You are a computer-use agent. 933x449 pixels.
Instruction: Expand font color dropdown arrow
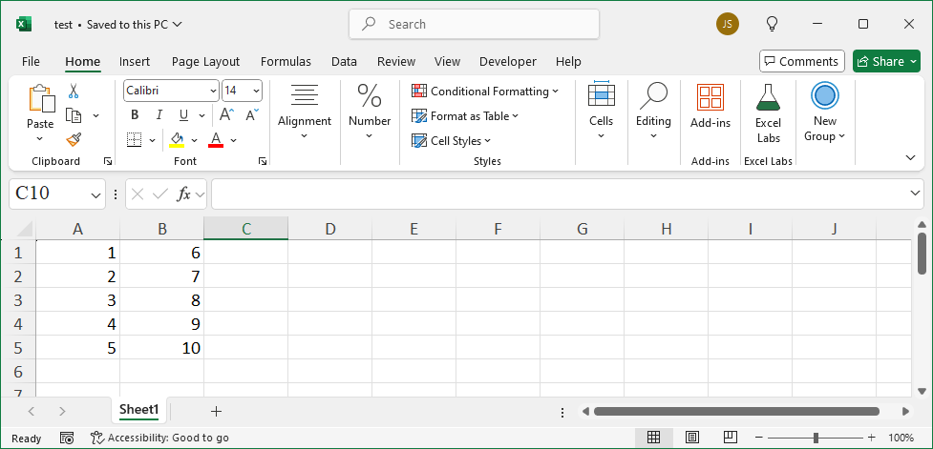[233, 141]
